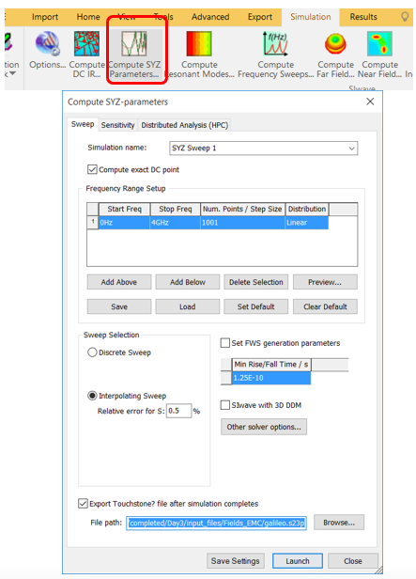
Task: Toggle Compute exact DC point checkbox
Action: click(92, 169)
